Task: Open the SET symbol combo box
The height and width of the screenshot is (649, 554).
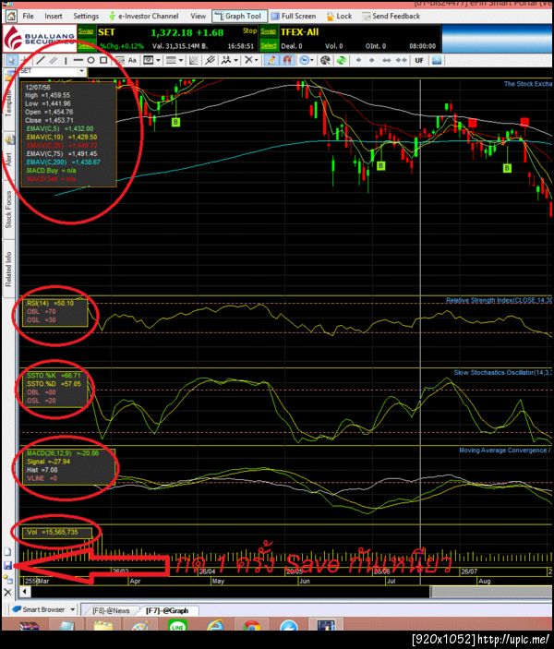Action: (53, 71)
